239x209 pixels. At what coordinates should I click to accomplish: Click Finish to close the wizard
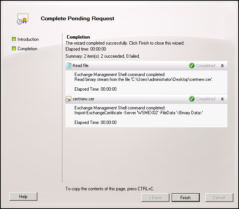tap(186, 197)
